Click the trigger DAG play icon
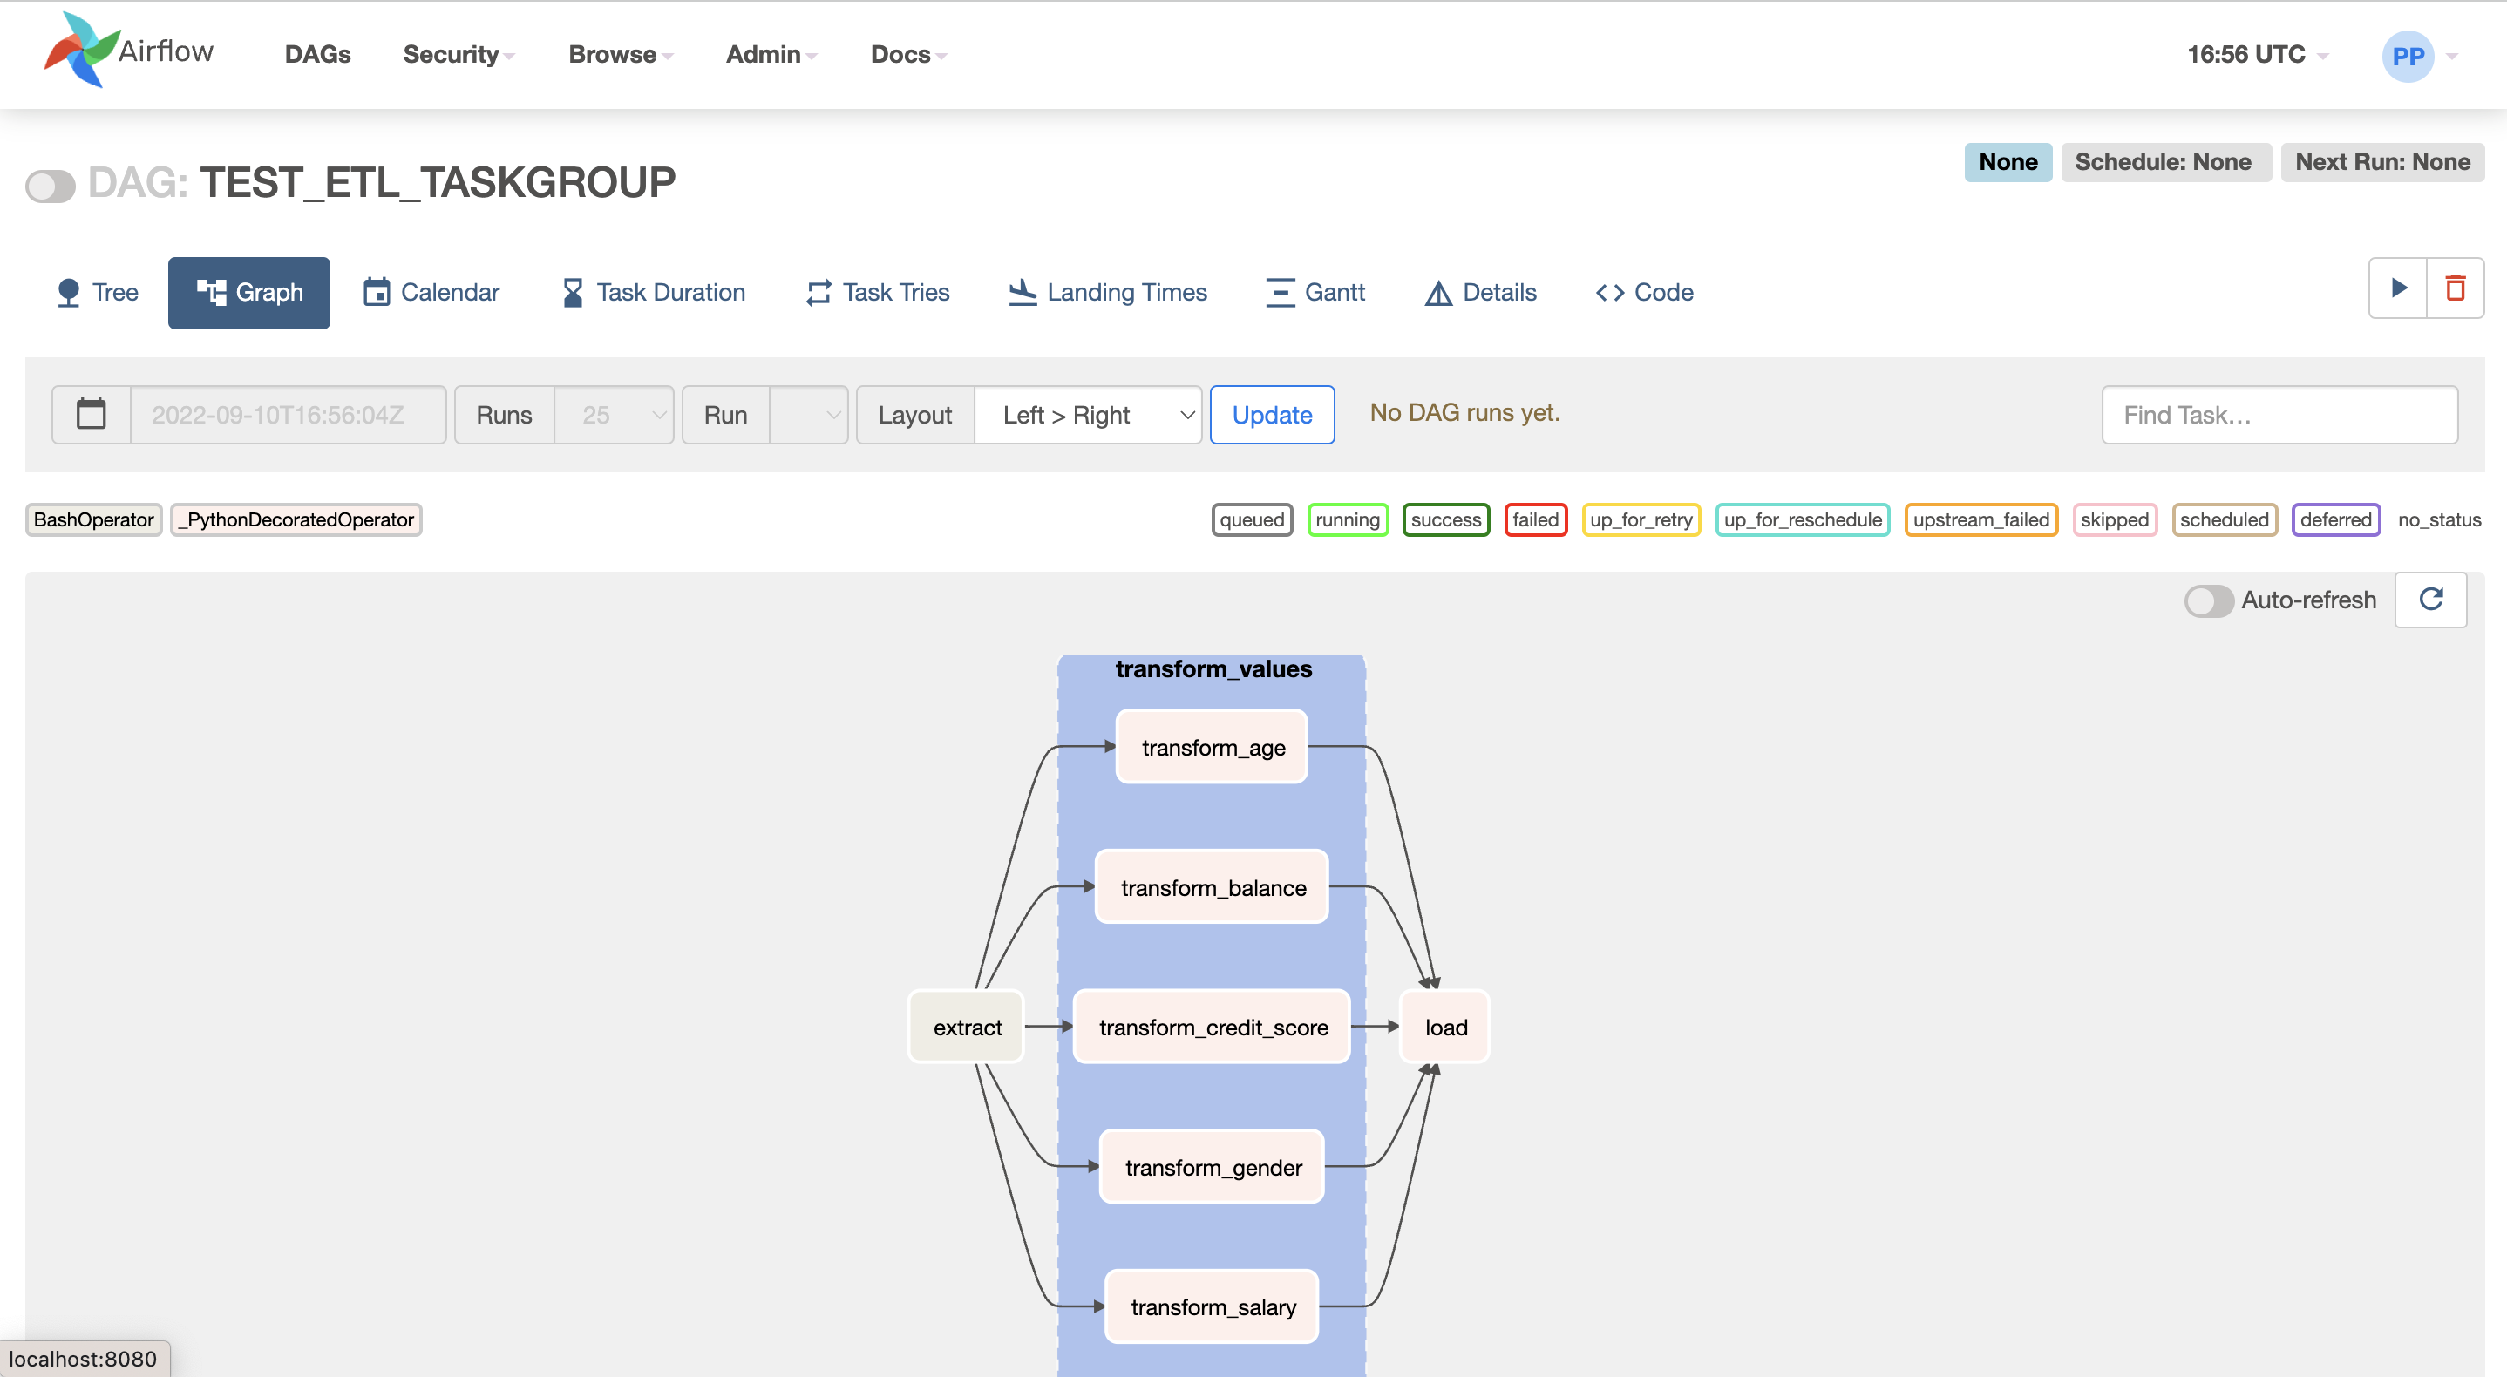Image resolution: width=2507 pixels, height=1377 pixels. point(2398,288)
